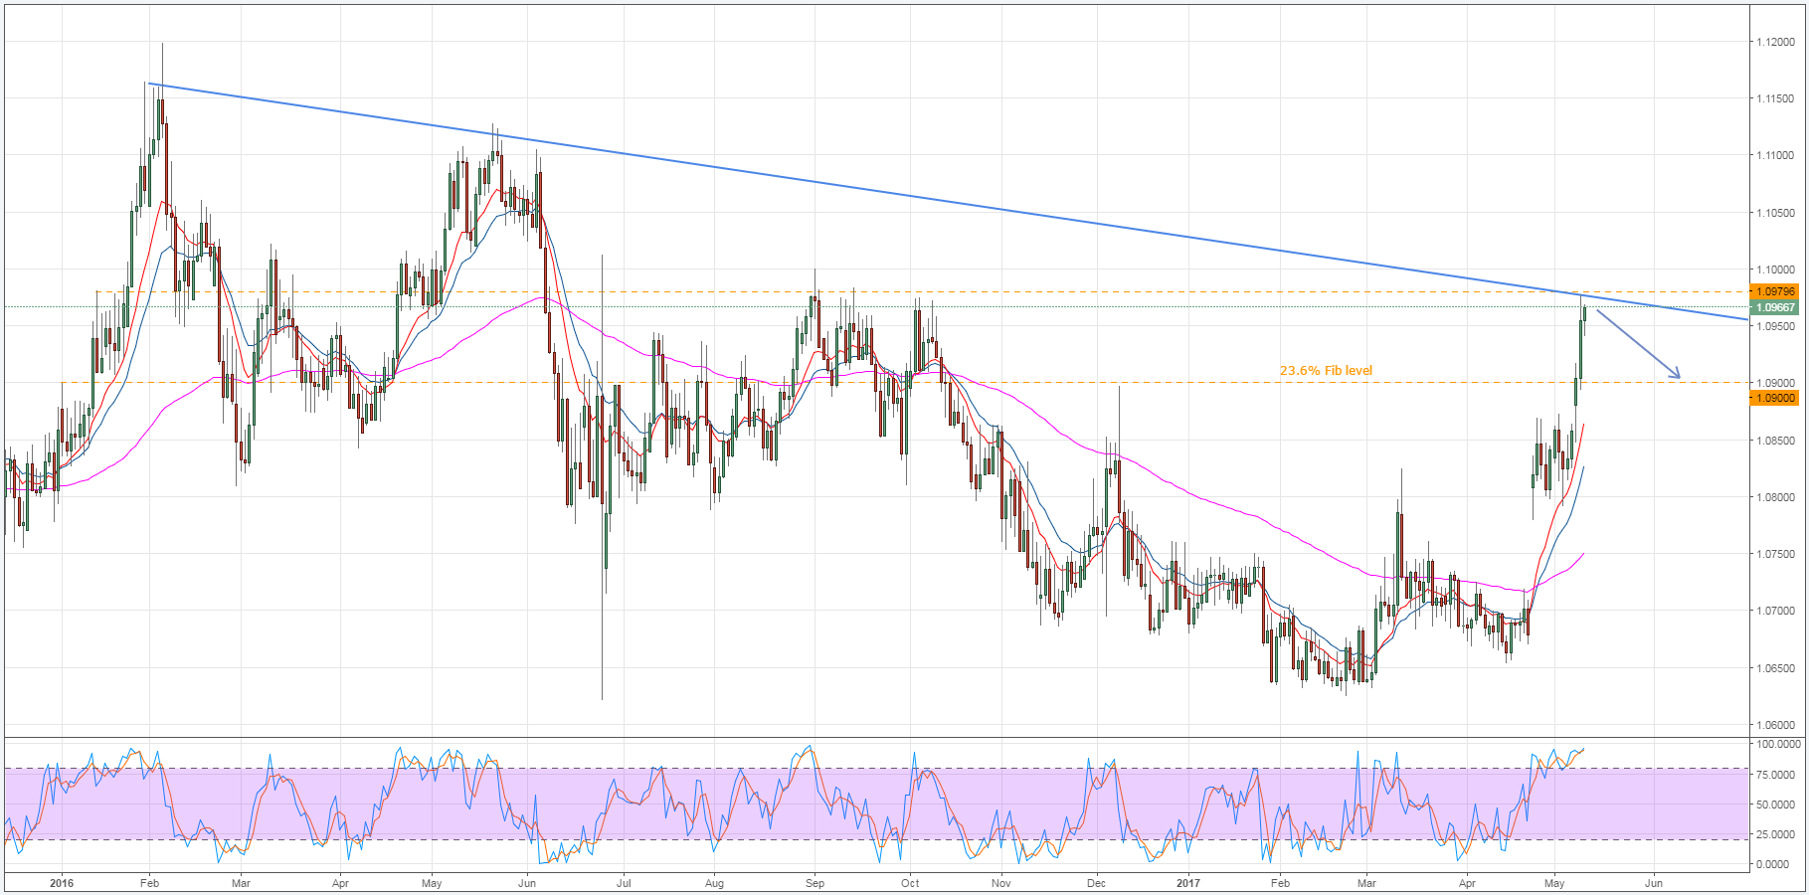This screenshot has height=895, width=1809.
Task: Select the blue descending trendline
Action: [947, 202]
